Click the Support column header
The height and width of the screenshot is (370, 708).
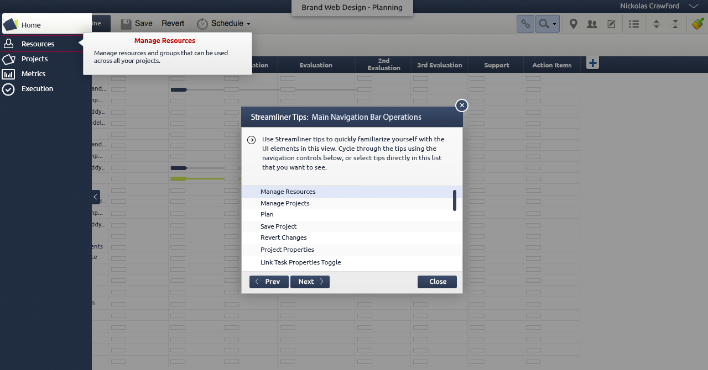496,65
